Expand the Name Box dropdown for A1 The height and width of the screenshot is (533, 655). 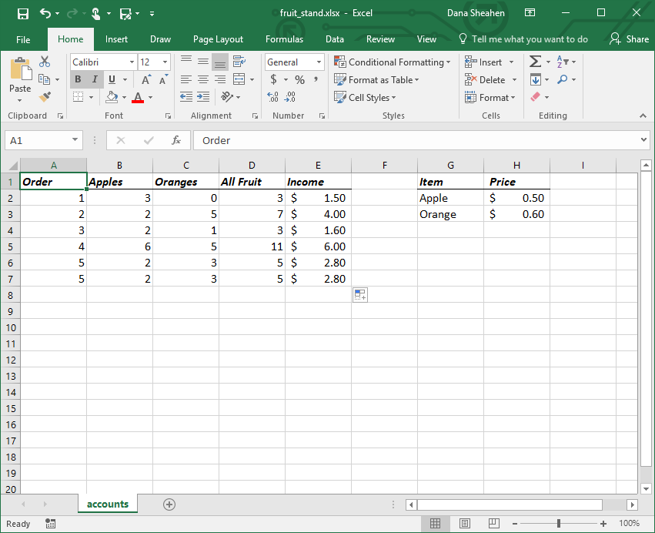click(x=75, y=139)
